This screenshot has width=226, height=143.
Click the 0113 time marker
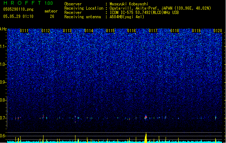[x=67, y=31]
